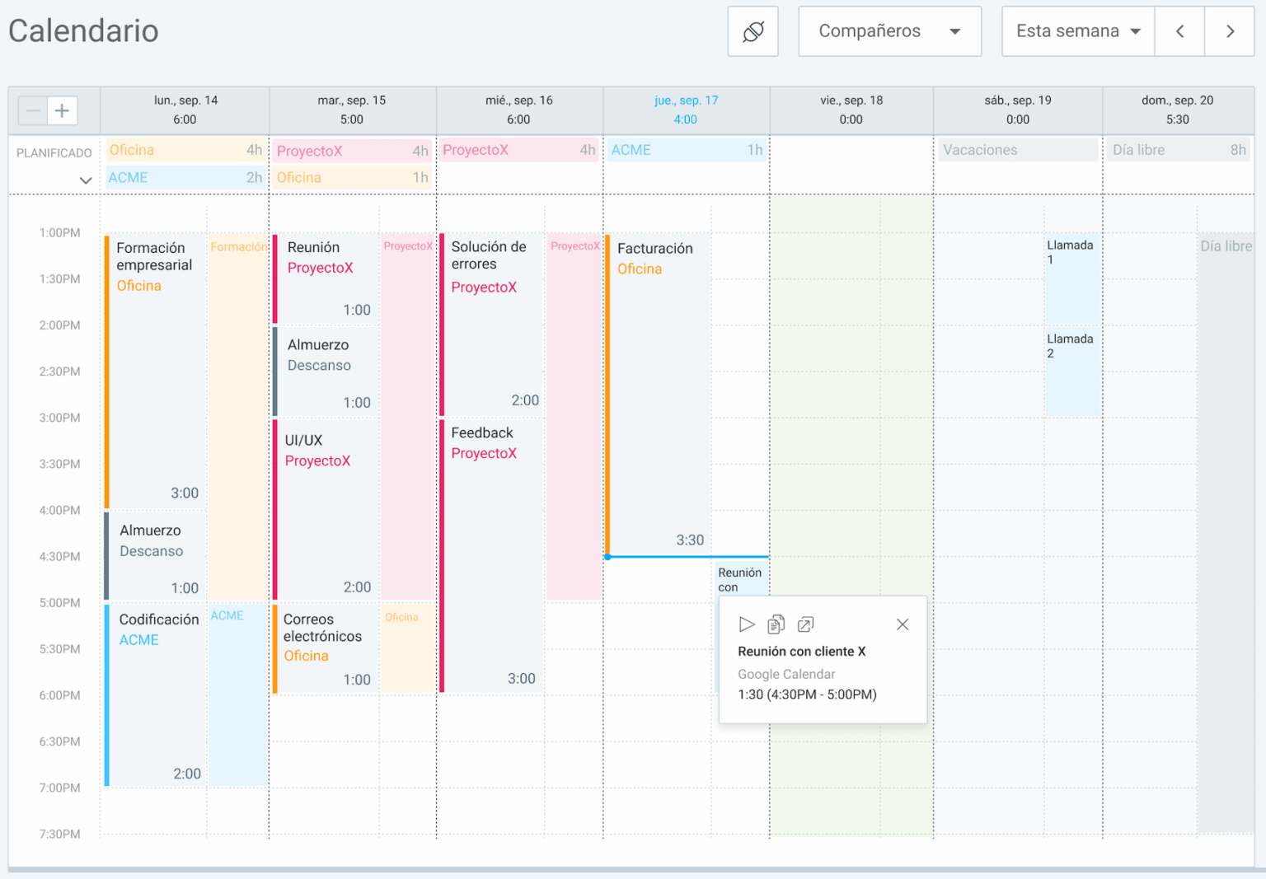The width and height of the screenshot is (1266, 879).
Task: Open the Esta semana date range selector
Action: click(1076, 30)
